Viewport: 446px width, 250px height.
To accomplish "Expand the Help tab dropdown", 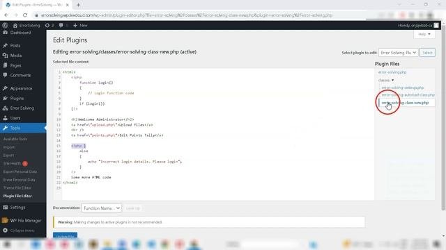I will click(424, 34).
